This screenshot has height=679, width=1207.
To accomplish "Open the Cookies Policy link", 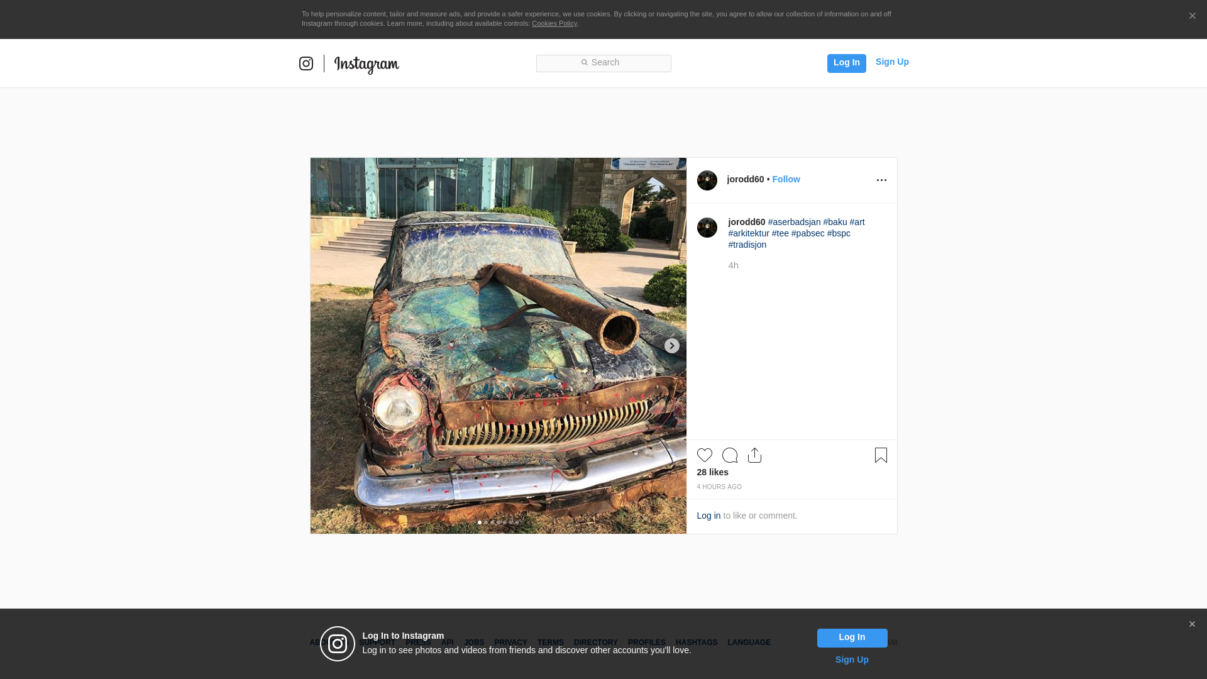I will pos(554,23).
